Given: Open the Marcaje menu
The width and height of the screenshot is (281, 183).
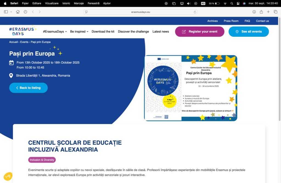Looking at the screenshot, I should (x=79, y=3).
